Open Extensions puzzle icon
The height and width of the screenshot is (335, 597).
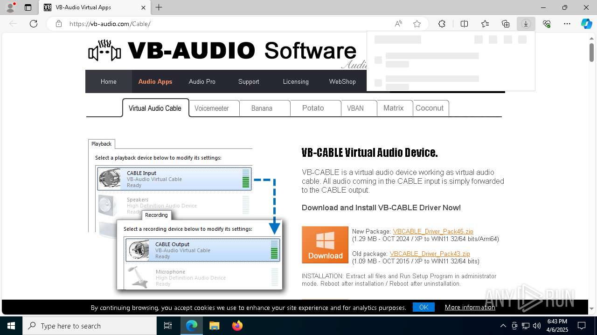pyautogui.click(x=442, y=24)
